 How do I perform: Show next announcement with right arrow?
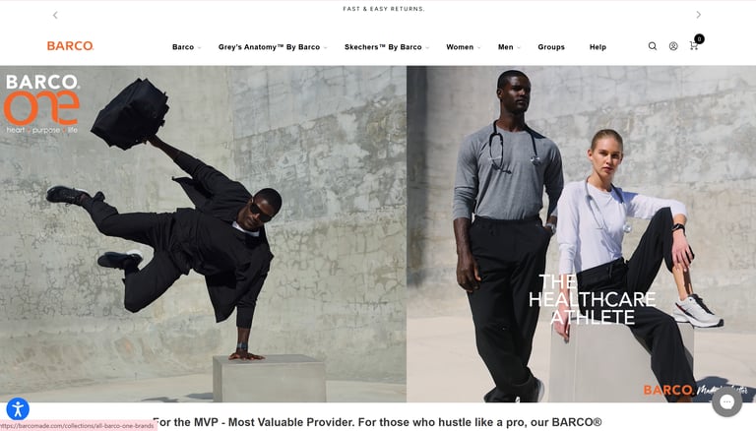coord(699,15)
